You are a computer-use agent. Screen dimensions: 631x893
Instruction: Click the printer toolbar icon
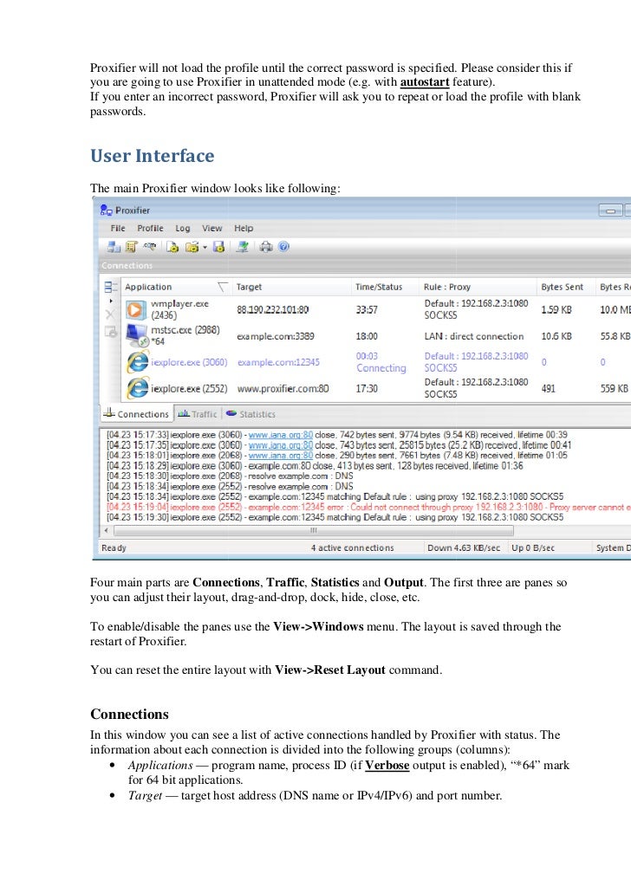coord(266,247)
